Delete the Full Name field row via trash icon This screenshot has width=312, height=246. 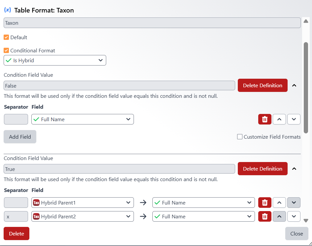pyautogui.click(x=265, y=119)
